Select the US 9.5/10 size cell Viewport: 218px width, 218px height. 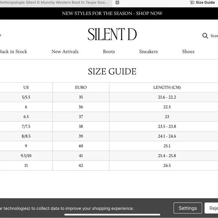[26, 156]
